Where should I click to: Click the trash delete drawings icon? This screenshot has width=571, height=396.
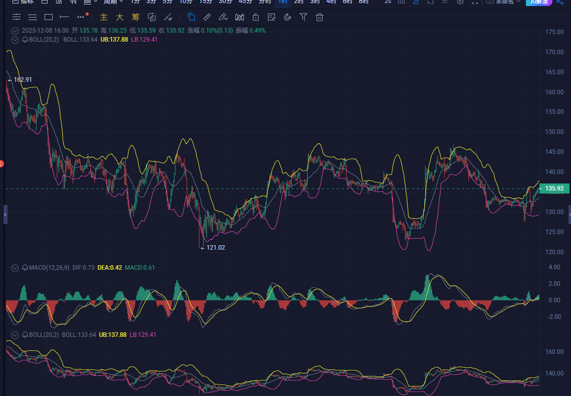click(x=319, y=18)
